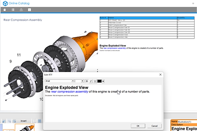Open the info icon in the gray toolbar

(x=29, y=10)
